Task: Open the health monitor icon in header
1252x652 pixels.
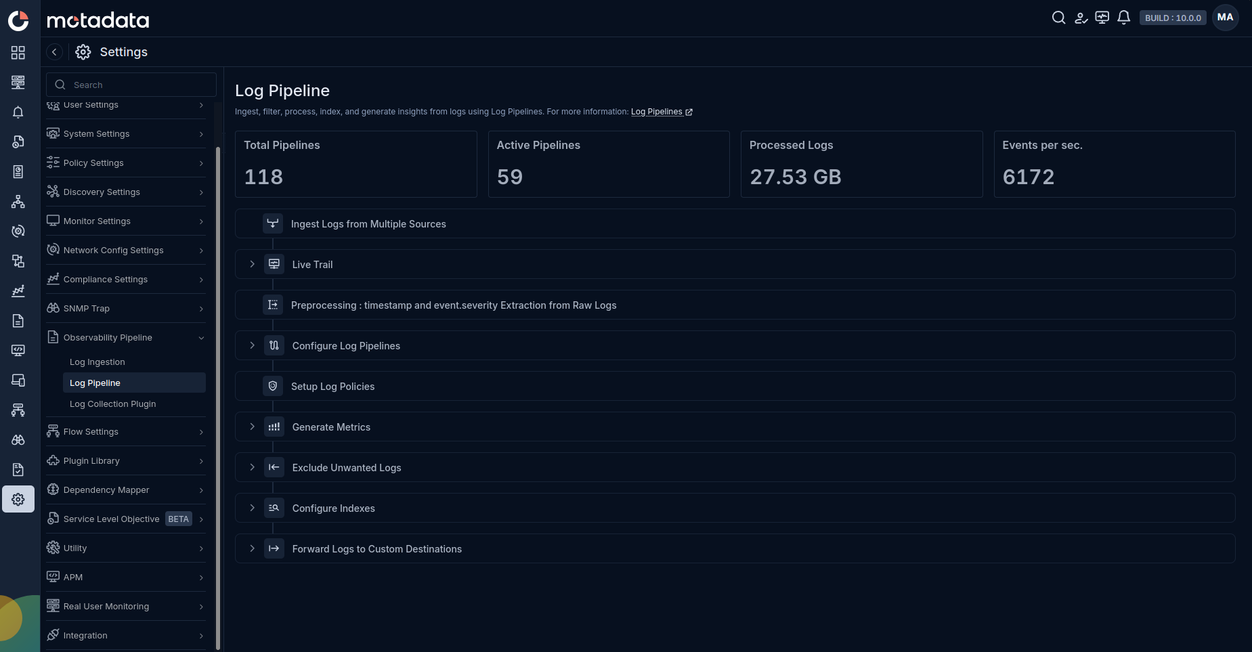Action: pos(1102,18)
